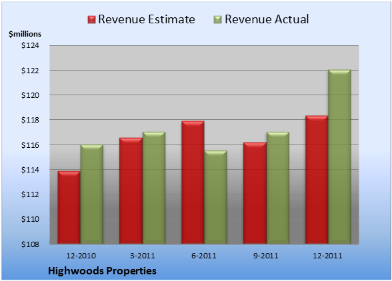392x281 pixels.
Task: Select the green actual bar for 12-2011
Action: point(339,156)
